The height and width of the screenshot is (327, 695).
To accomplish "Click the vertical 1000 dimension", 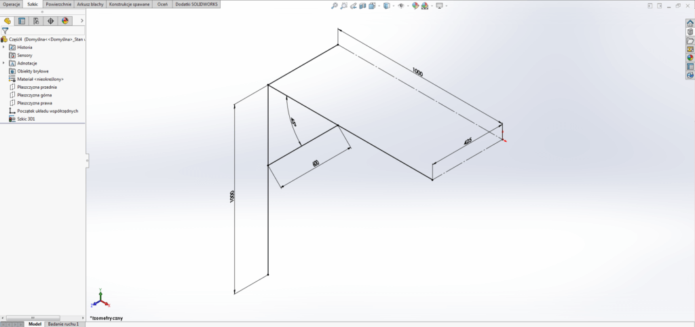I will tap(232, 197).
